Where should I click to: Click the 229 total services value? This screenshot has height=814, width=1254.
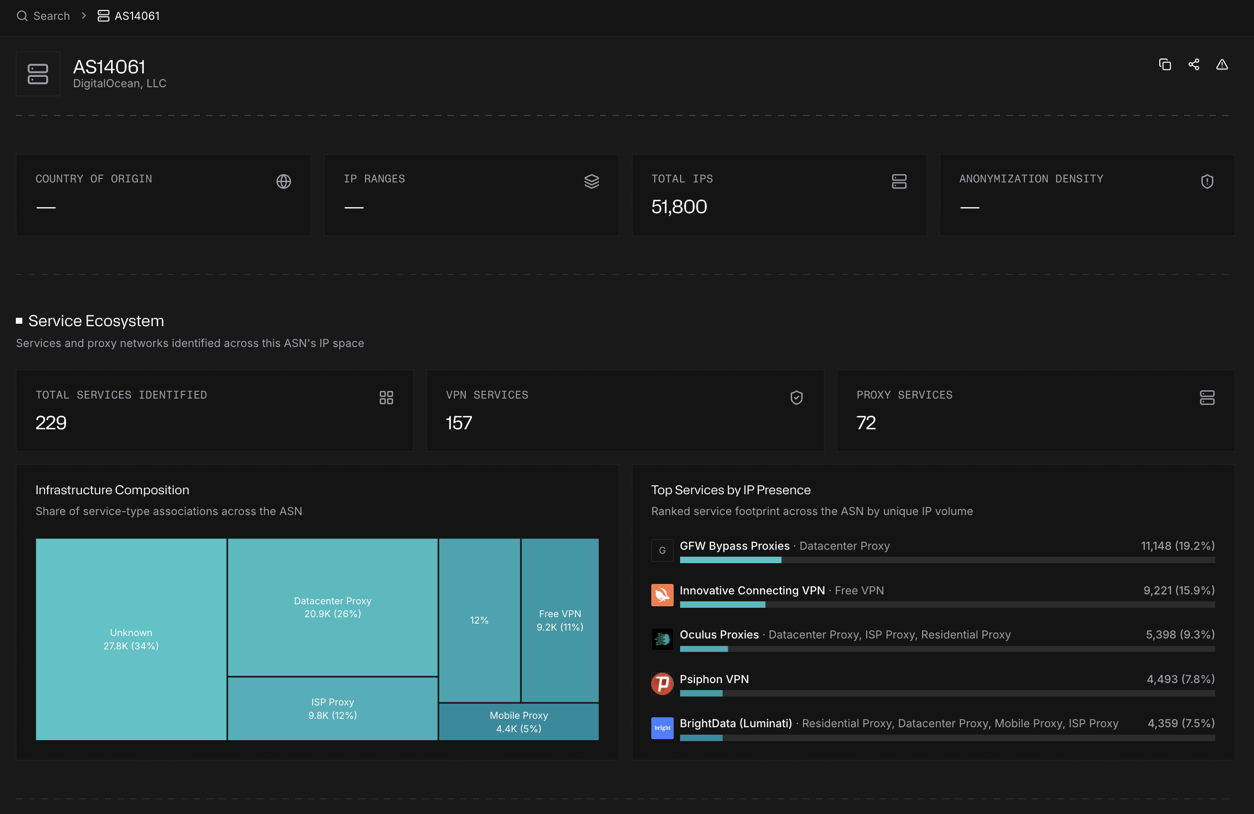tap(51, 422)
